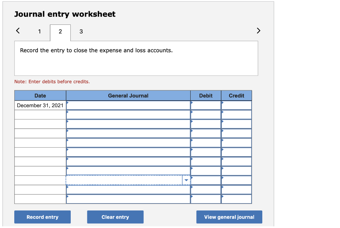This screenshot has height=228, width=340.
Task: Select the active tab 2
Action: coord(60,31)
